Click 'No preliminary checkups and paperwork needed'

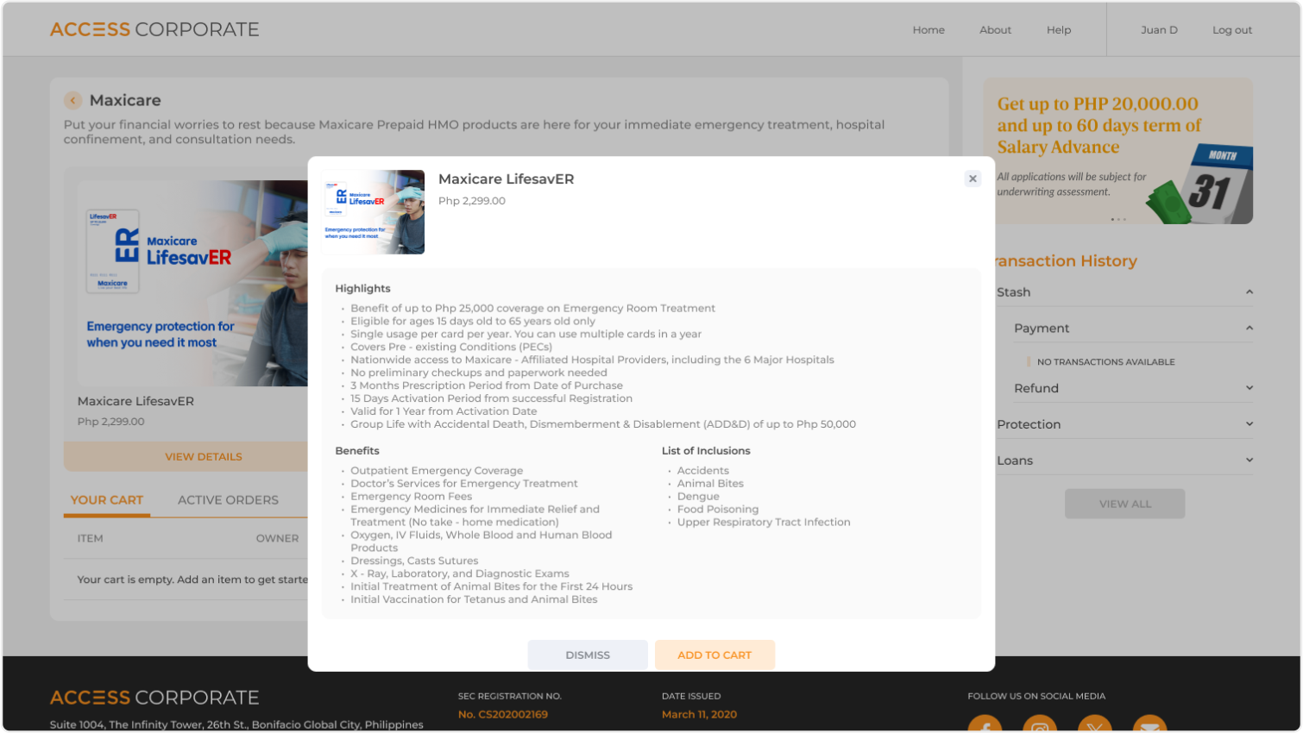tap(479, 373)
